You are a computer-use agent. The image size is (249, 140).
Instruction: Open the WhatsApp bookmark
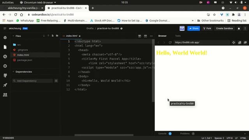pos(25,21)
